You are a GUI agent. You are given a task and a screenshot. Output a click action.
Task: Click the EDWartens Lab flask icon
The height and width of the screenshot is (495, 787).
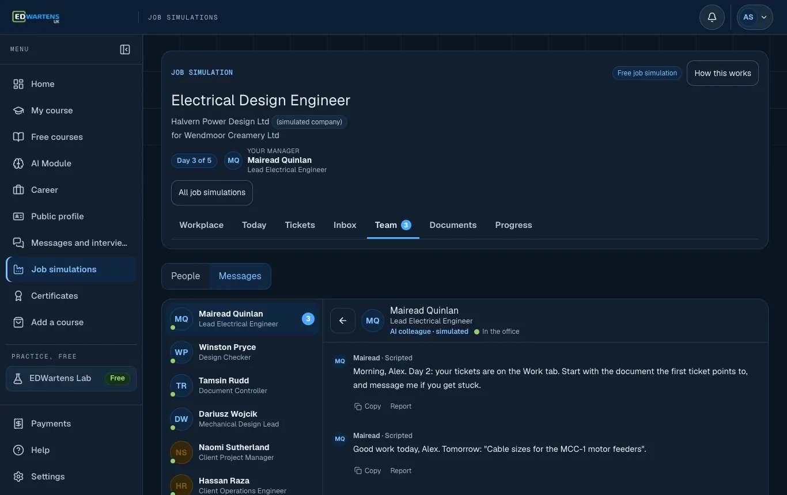click(x=18, y=378)
